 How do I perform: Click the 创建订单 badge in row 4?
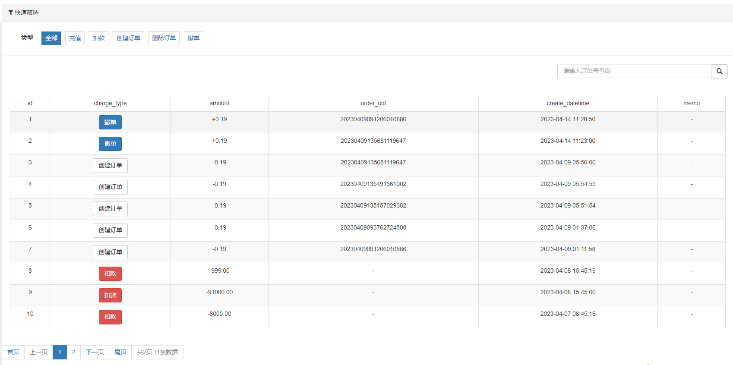coord(110,187)
